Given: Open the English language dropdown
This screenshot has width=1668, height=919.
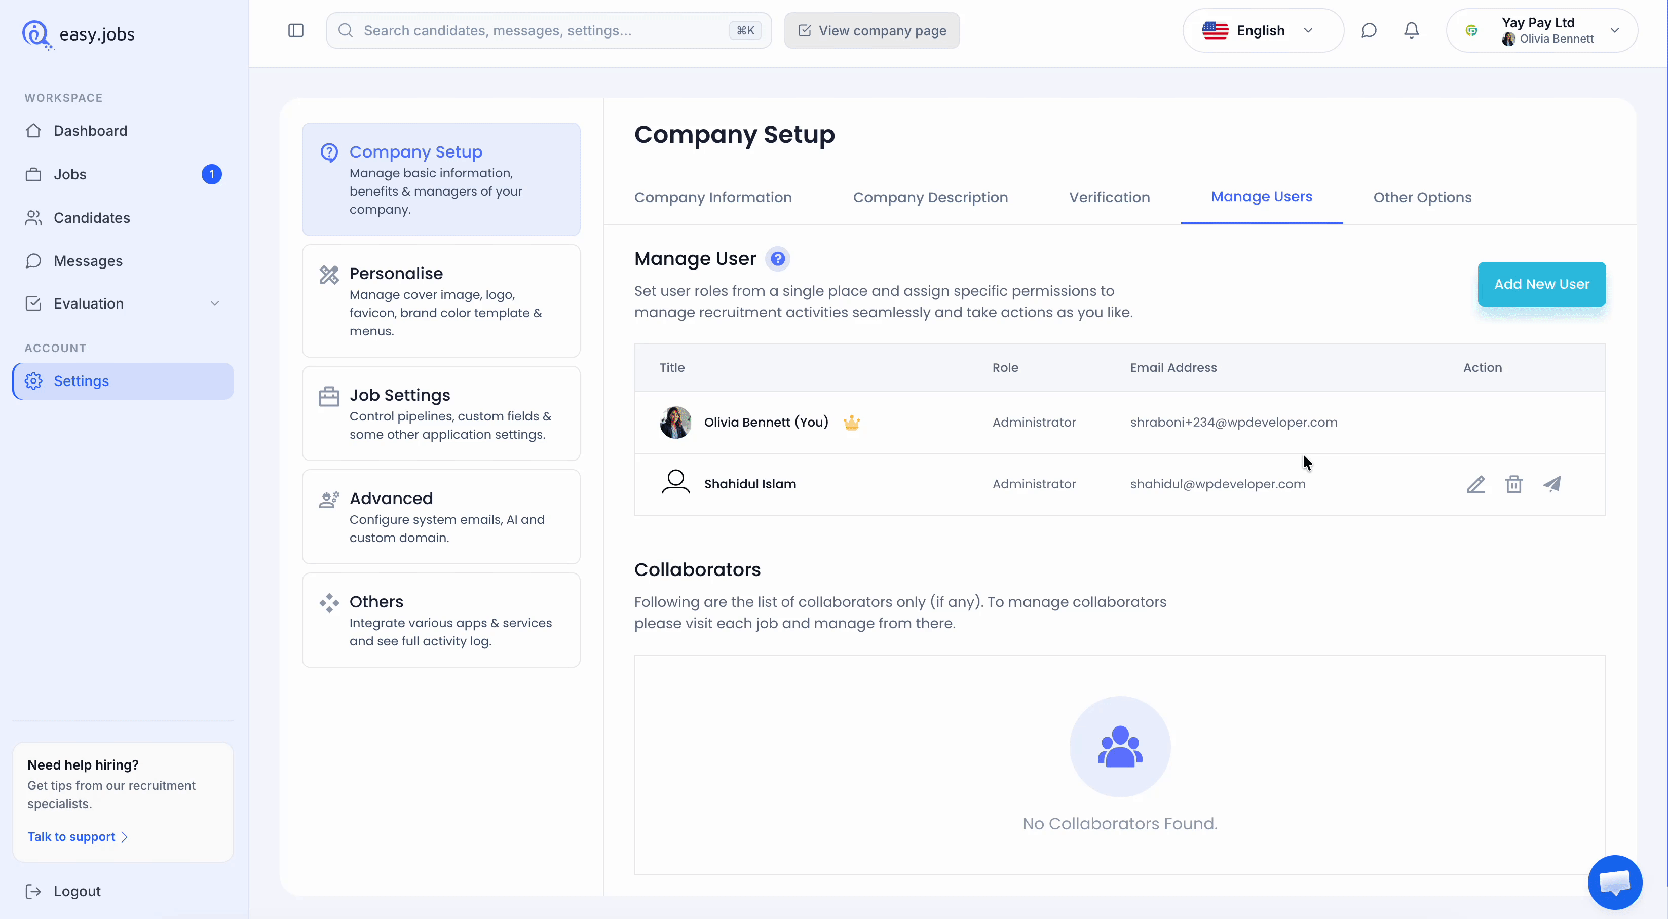Looking at the screenshot, I should 1263,30.
